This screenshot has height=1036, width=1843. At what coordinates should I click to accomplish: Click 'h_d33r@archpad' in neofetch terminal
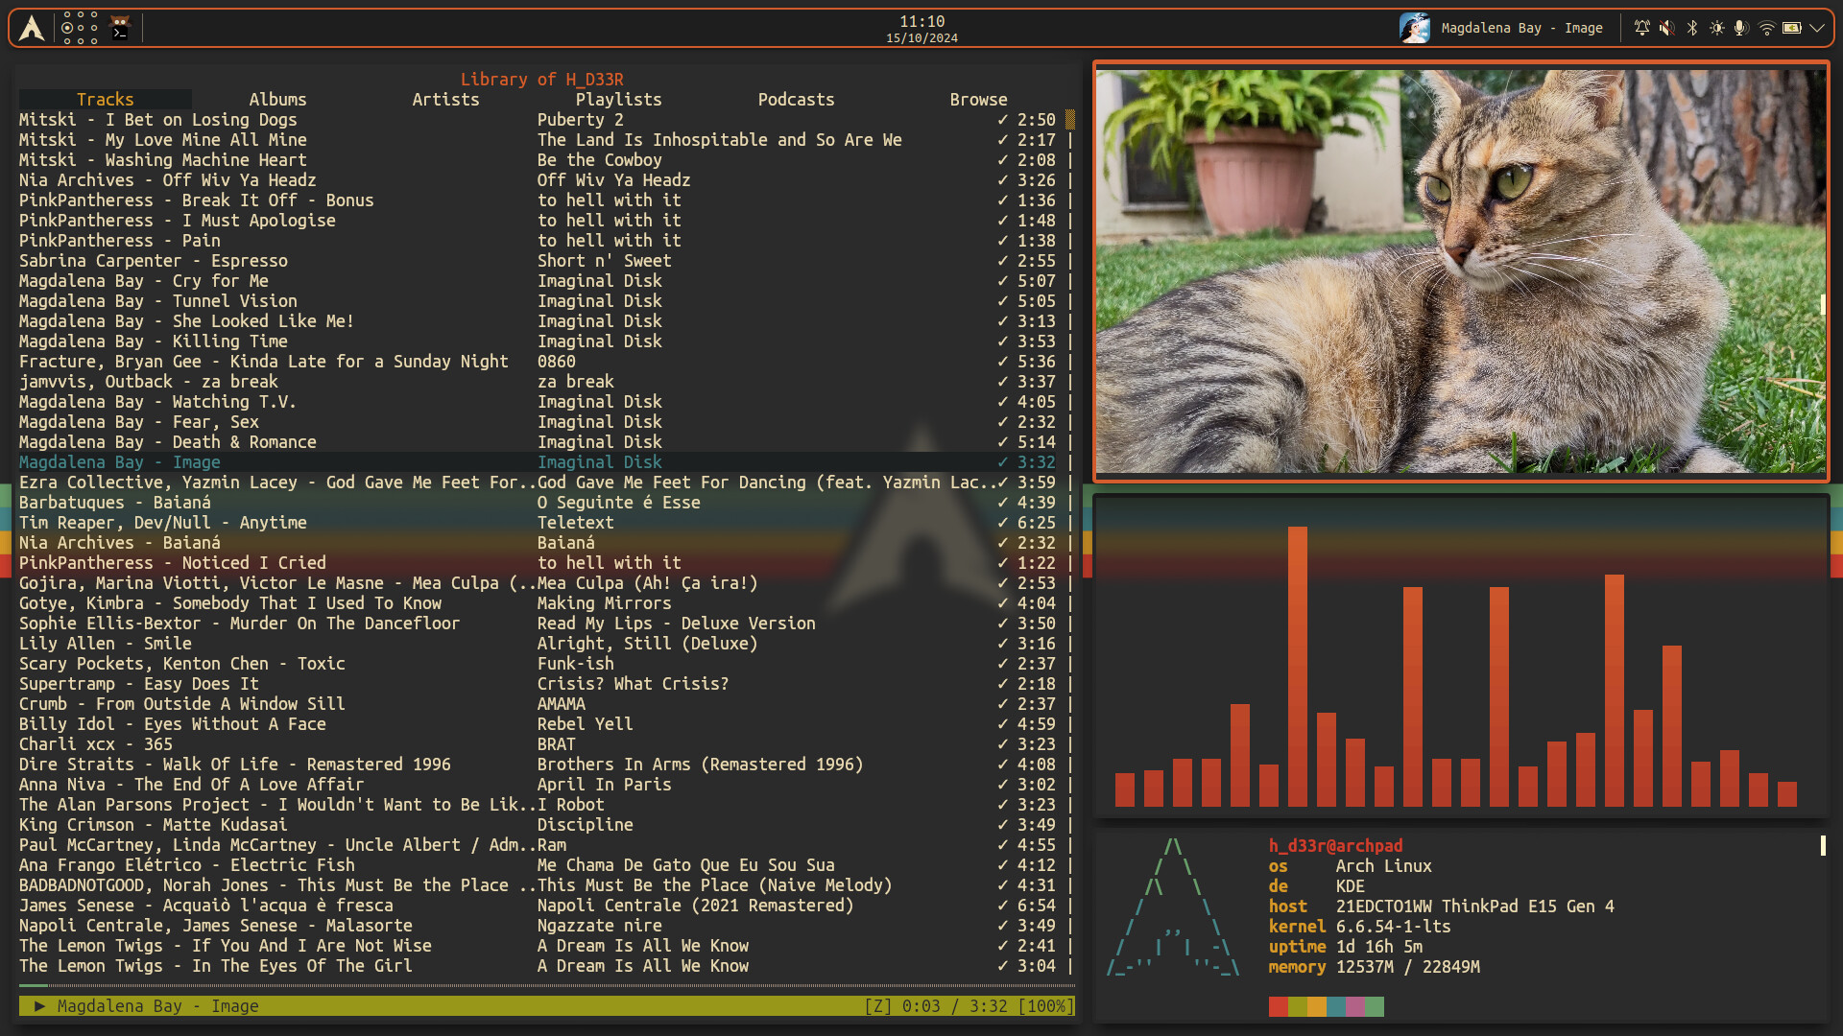(x=1335, y=846)
